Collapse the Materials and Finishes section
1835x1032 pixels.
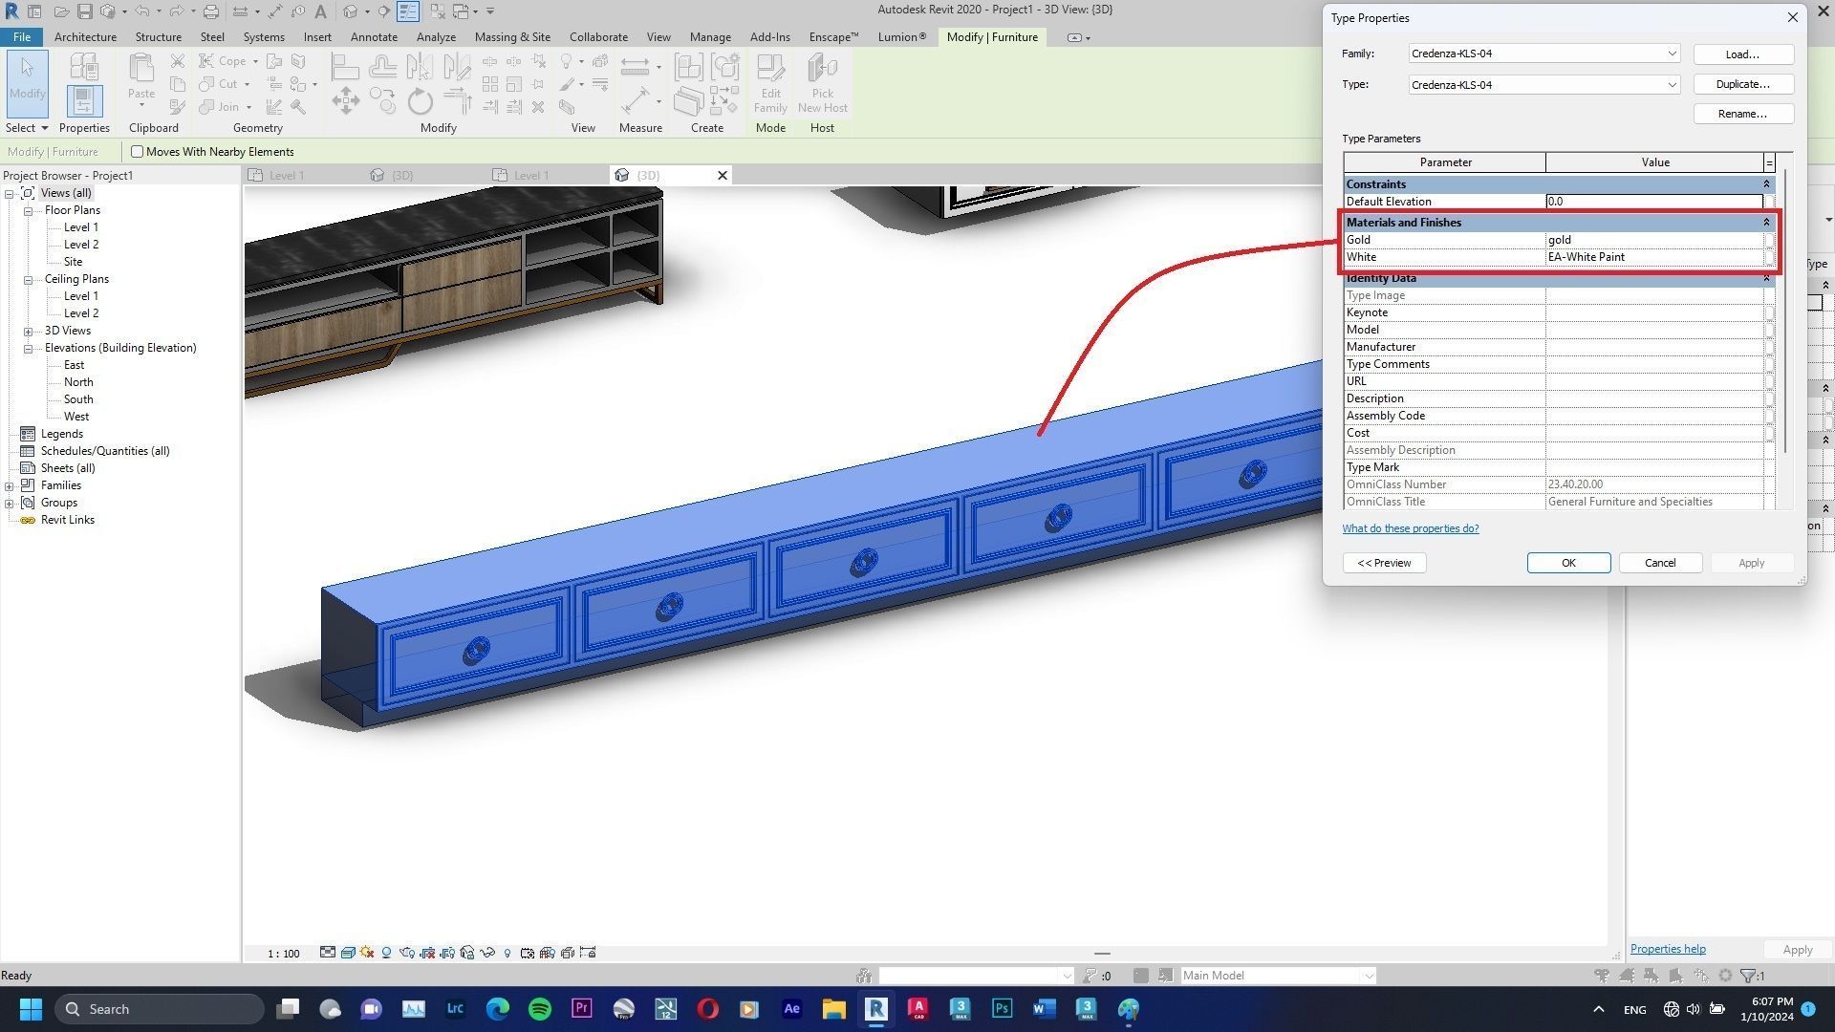point(1766,223)
